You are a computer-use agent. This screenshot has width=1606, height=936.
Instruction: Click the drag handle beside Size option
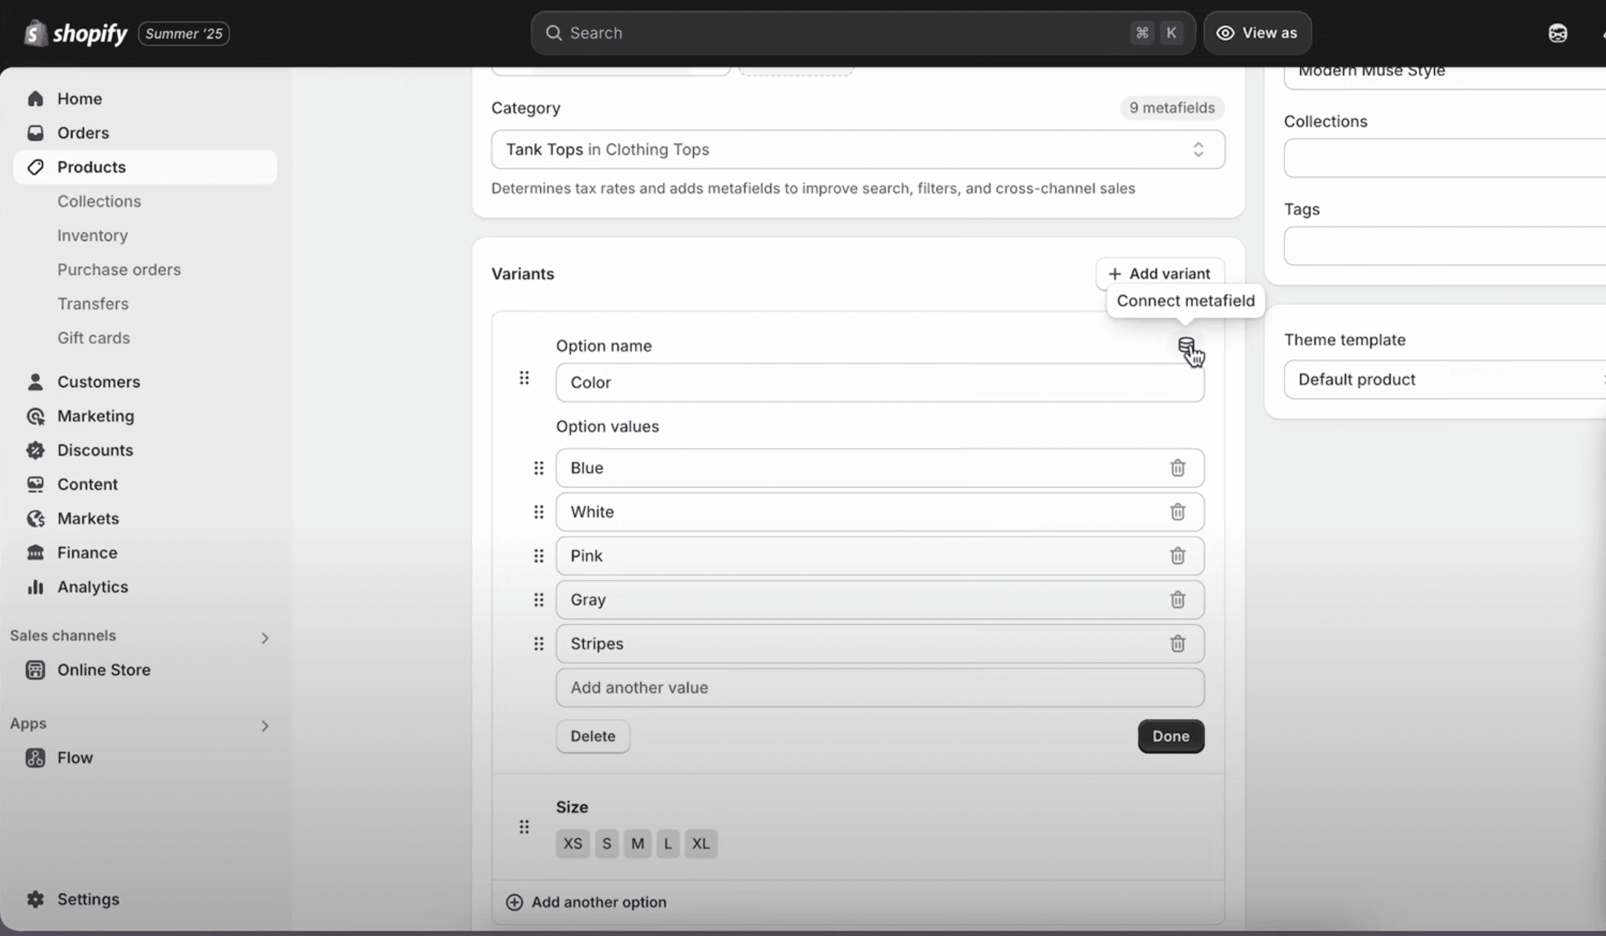coord(524,827)
